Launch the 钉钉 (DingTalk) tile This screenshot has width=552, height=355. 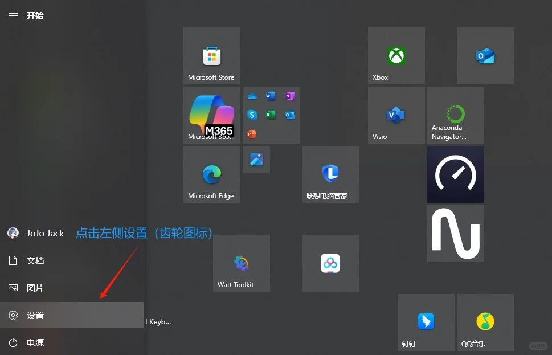[x=425, y=322]
